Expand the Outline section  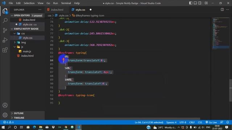click(x=27, y=113)
